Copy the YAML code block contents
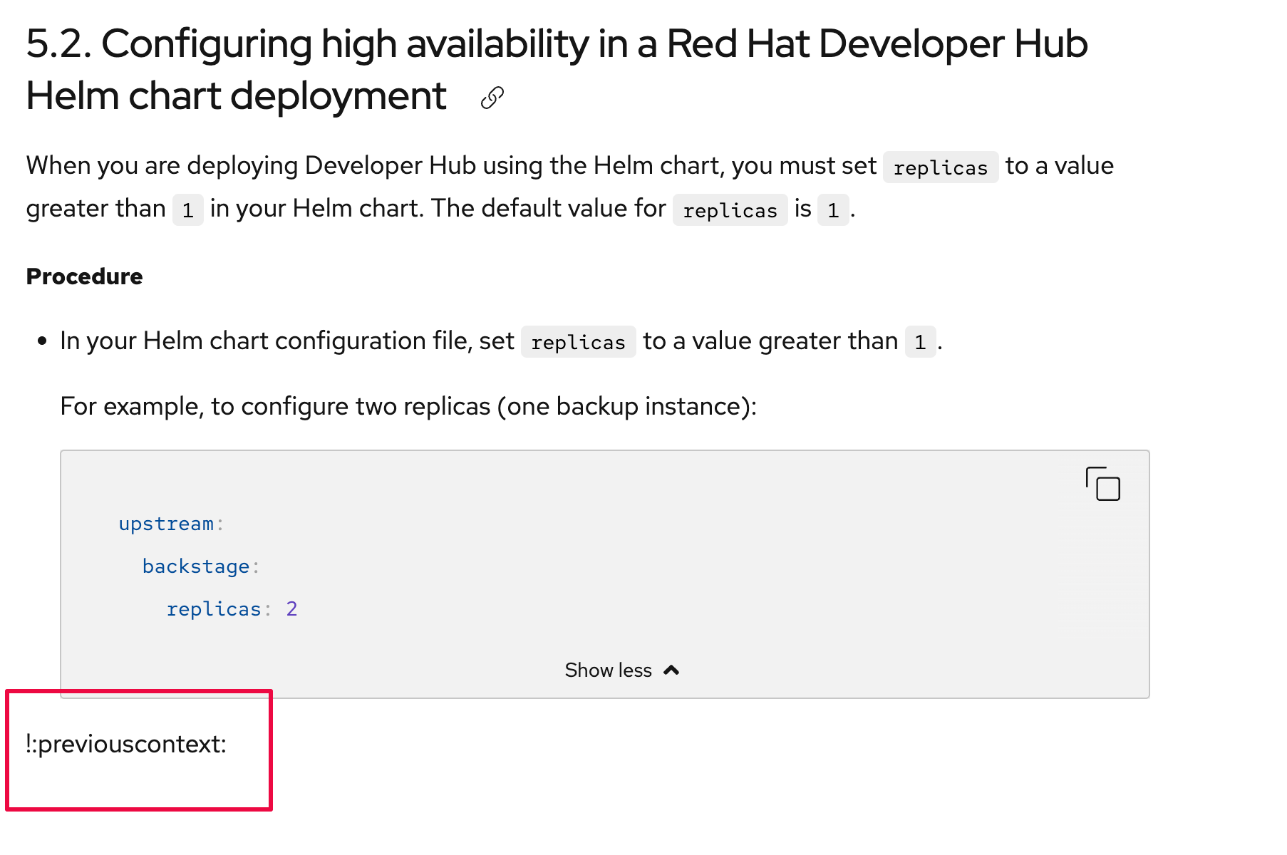This screenshot has width=1287, height=855. (1102, 484)
